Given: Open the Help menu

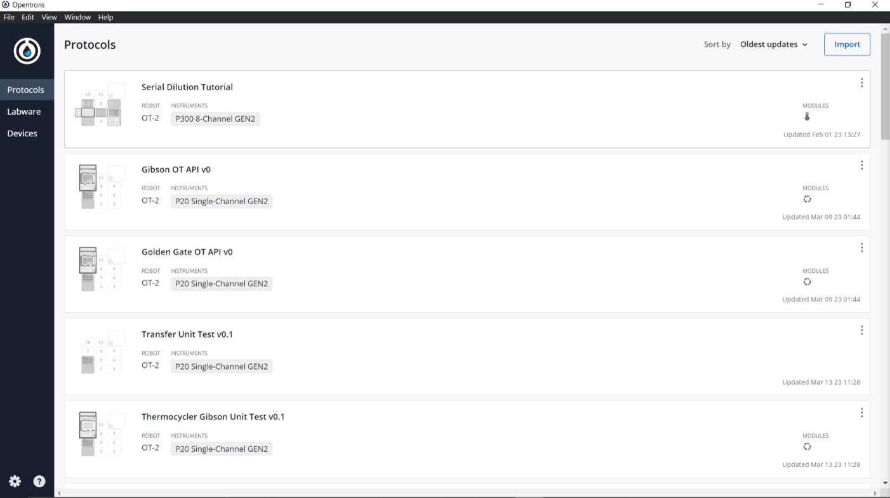Looking at the screenshot, I should [105, 17].
